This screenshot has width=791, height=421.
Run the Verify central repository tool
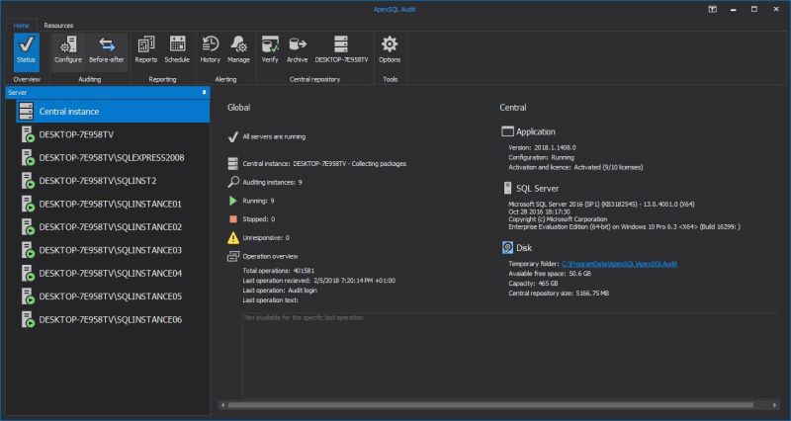[x=270, y=51]
